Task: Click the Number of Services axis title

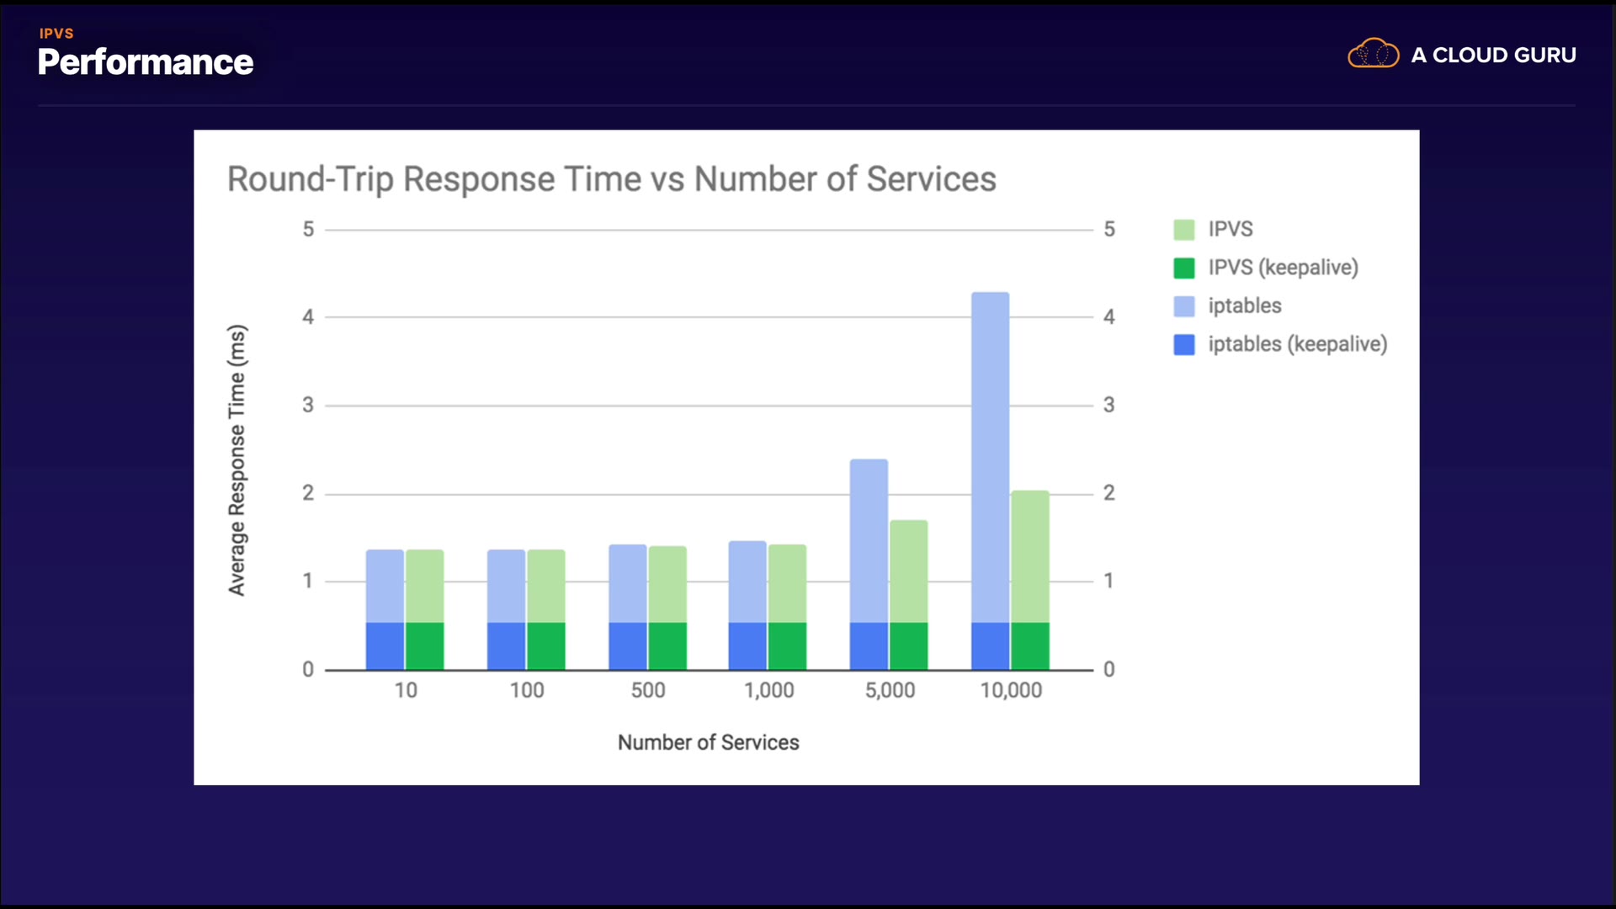Action: (708, 742)
